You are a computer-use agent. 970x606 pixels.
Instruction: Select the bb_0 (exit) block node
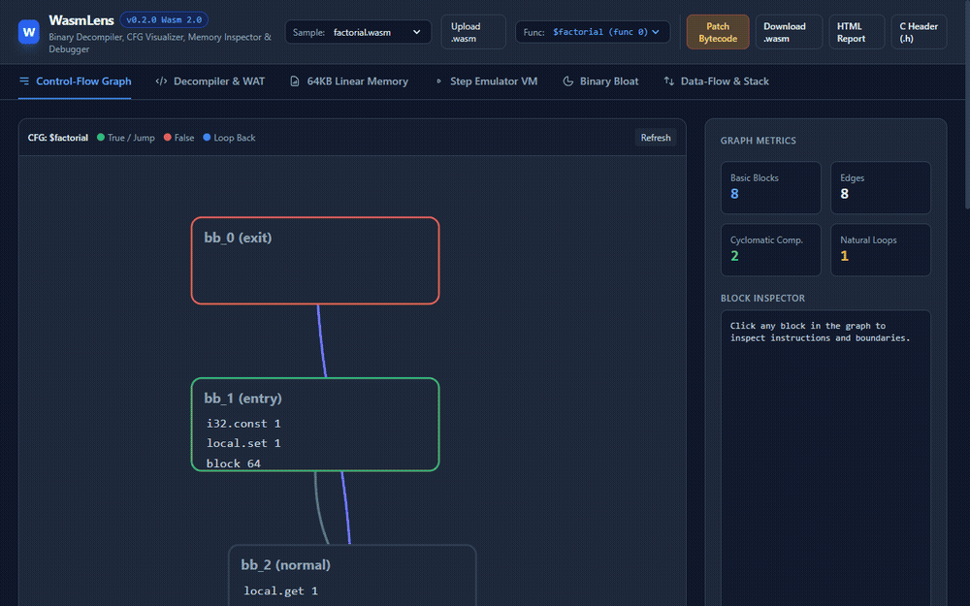click(x=315, y=260)
